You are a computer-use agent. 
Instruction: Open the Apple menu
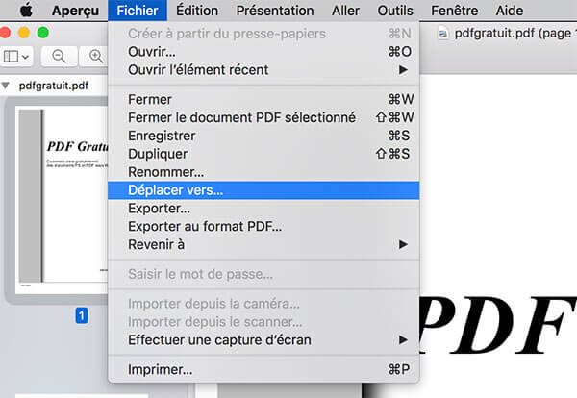tap(26, 11)
